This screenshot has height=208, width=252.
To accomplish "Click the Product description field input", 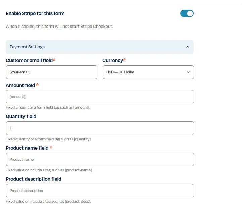I will pos(100,191).
